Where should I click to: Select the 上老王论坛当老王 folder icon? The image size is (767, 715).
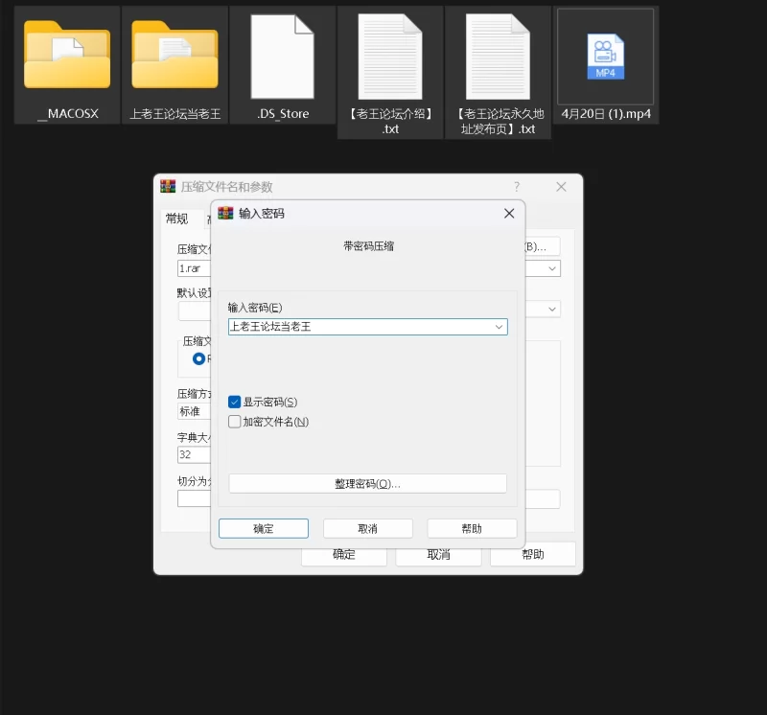coord(174,58)
